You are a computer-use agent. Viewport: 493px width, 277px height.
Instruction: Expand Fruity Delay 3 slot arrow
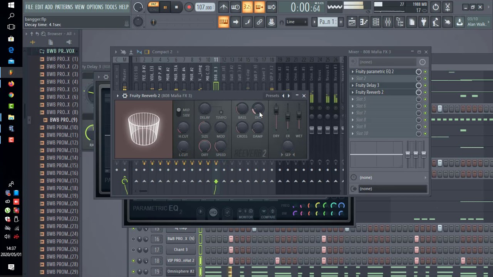(x=352, y=85)
